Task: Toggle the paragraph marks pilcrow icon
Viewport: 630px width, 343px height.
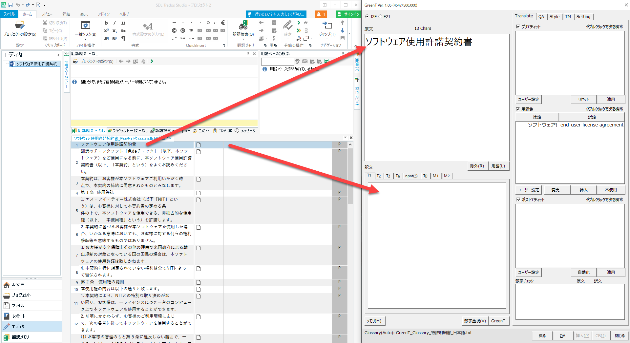Action: click(123, 38)
